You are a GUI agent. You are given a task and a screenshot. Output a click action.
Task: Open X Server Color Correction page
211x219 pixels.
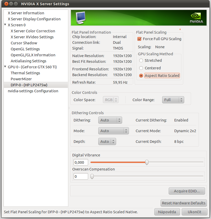click(33, 31)
